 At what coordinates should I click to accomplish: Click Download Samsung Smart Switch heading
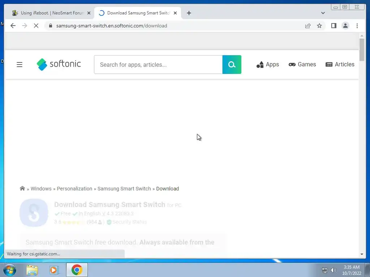click(x=110, y=205)
